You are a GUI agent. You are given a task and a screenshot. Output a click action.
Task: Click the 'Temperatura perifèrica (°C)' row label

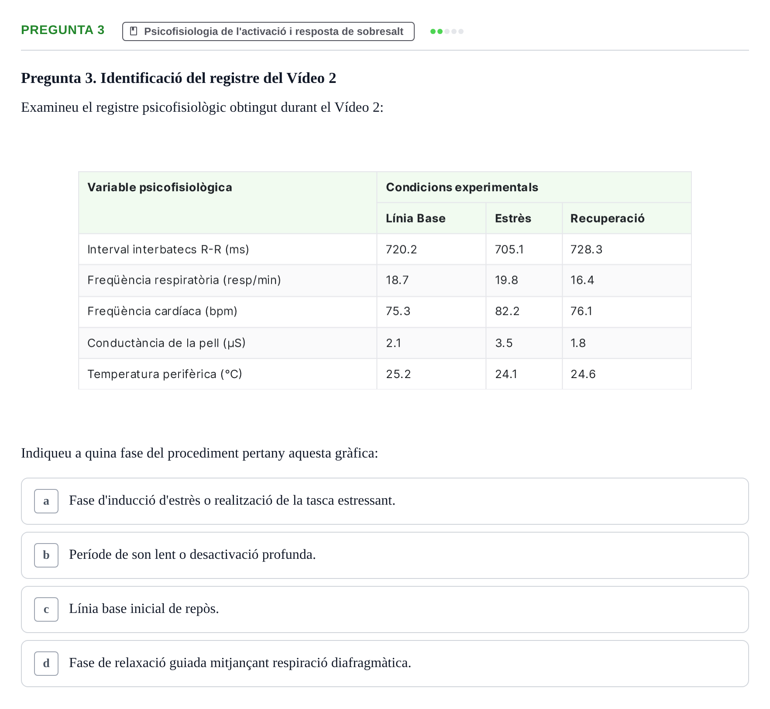(165, 374)
